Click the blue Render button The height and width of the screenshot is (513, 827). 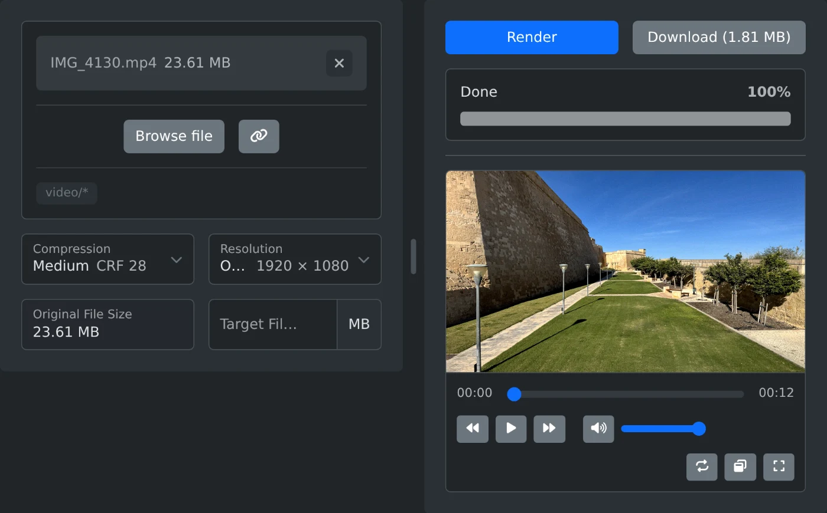pyautogui.click(x=532, y=37)
